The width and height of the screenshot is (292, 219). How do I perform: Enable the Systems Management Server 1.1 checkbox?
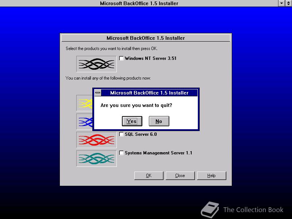(x=121, y=153)
